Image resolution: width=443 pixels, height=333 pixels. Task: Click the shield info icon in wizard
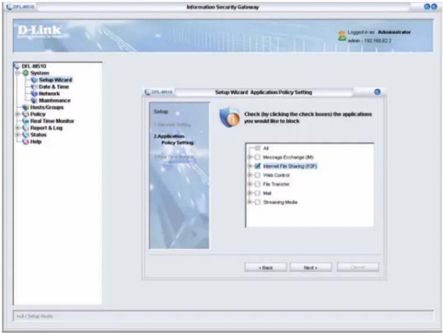(x=229, y=117)
